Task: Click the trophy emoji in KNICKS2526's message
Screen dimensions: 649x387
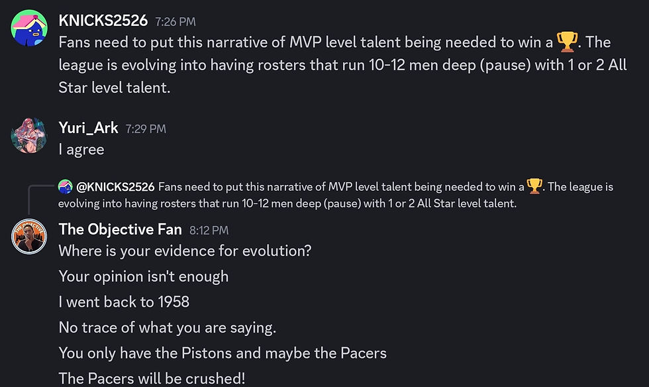Action: 567,42
